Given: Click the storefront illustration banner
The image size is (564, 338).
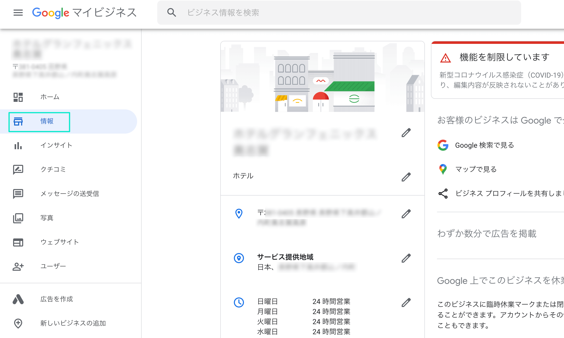Looking at the screenshot, I should coord(323,77).
